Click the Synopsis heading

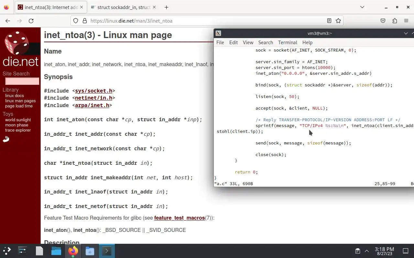coord(58,77)
